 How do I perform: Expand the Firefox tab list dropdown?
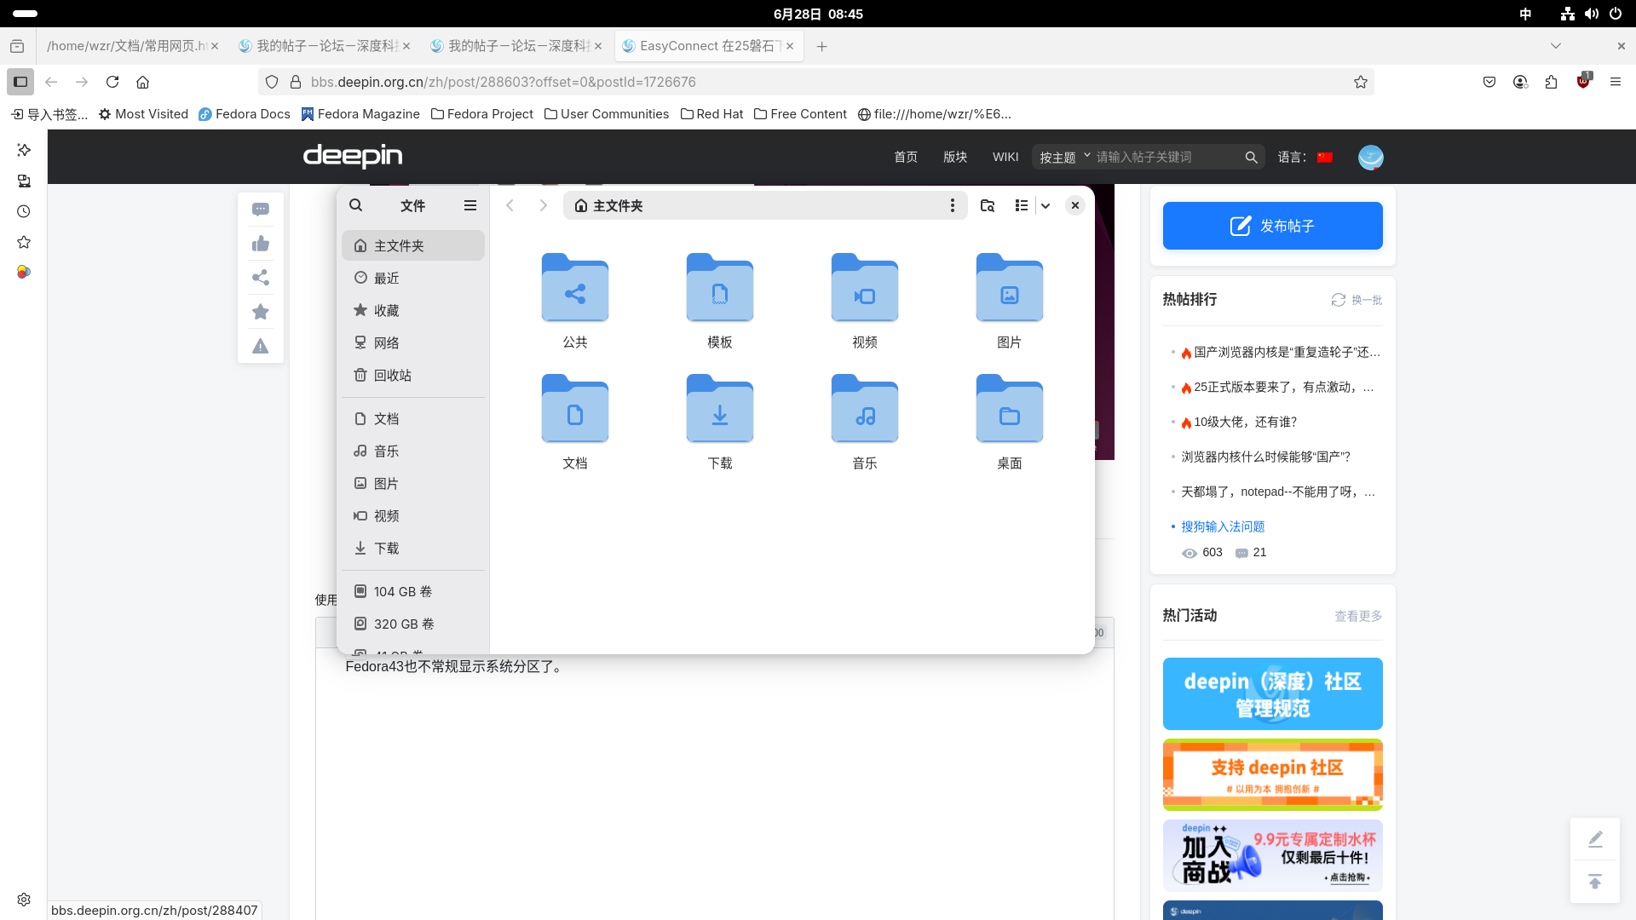click(x=1556, y=46)
